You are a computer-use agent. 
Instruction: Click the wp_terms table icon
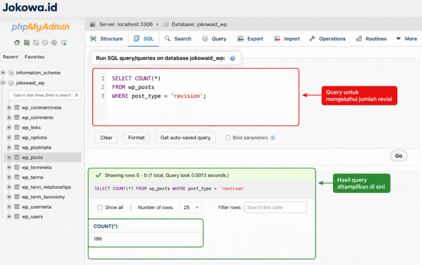click(x=16, y=177)
